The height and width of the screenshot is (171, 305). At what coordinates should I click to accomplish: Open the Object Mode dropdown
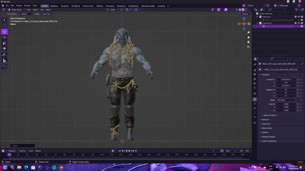pyautogui.click(x=16, y=10)
